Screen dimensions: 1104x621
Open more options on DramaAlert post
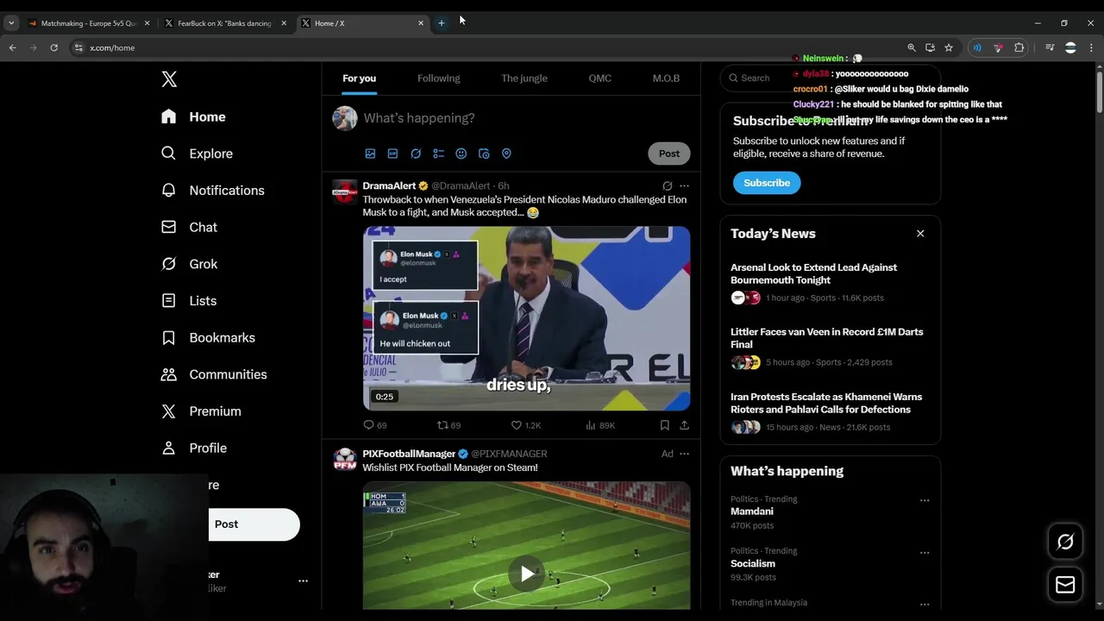coord(684,186)
